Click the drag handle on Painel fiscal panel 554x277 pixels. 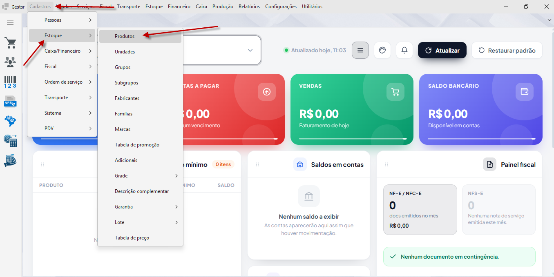[386, 164]
